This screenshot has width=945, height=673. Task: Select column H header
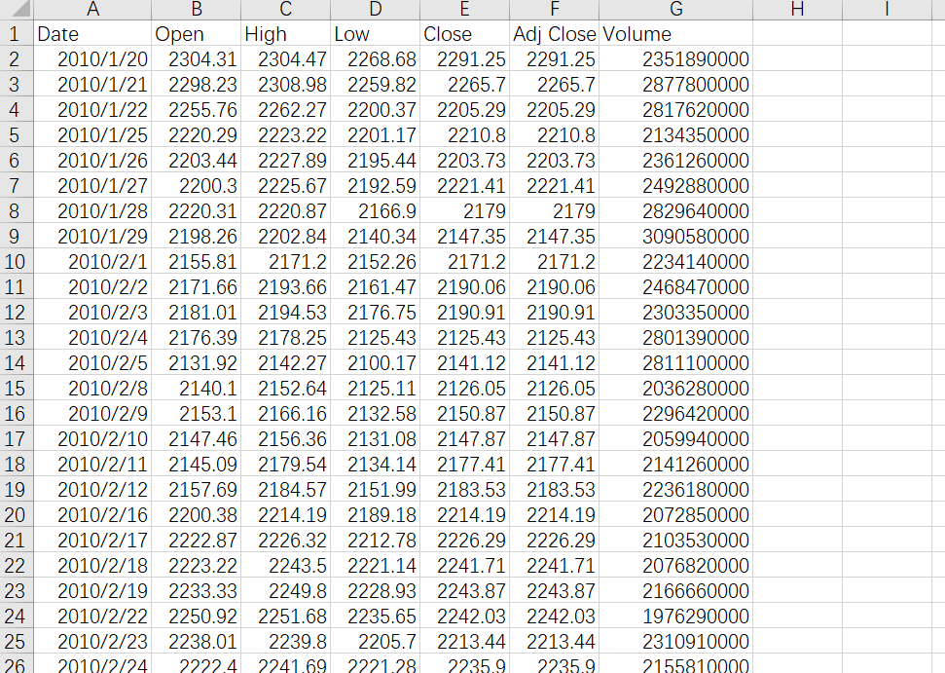pyautogui.click(x=797, y=9)
